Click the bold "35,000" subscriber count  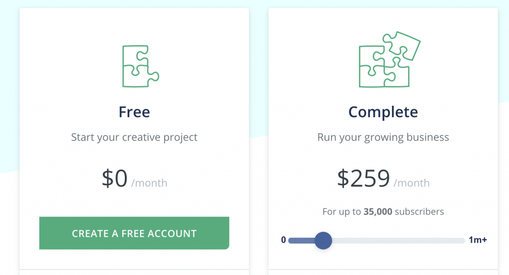pyautogui.click(x=378, y=212)
